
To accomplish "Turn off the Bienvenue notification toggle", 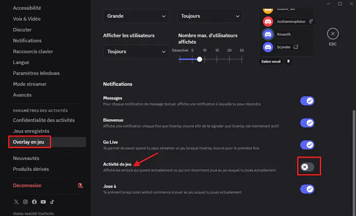I will point(307,123).
